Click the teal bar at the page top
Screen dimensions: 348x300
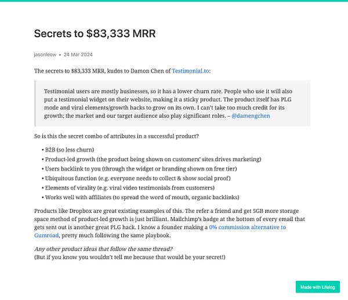tap(174, 1)
